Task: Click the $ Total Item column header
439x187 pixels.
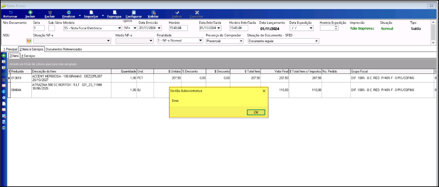Action: (245, 71)
